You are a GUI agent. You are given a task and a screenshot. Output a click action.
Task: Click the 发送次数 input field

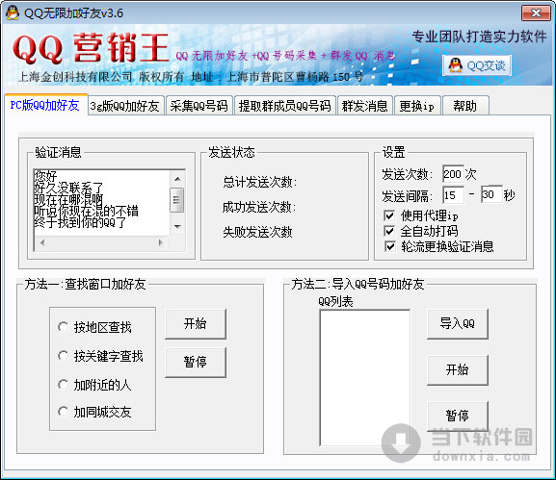tap(453, 174)
